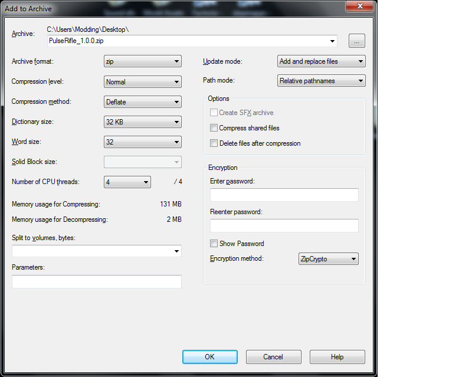Change the Number of CPU threads dropdown
The height and width of the screenshot is (377, 472).
pos(127,182)
